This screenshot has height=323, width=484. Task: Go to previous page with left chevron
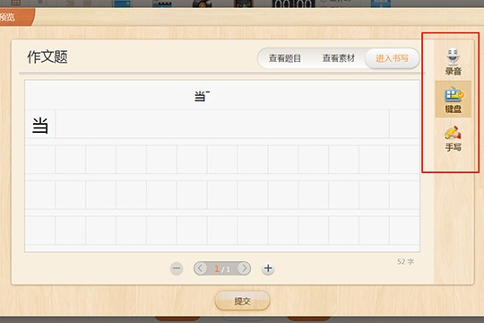click(x=201, y=268)
